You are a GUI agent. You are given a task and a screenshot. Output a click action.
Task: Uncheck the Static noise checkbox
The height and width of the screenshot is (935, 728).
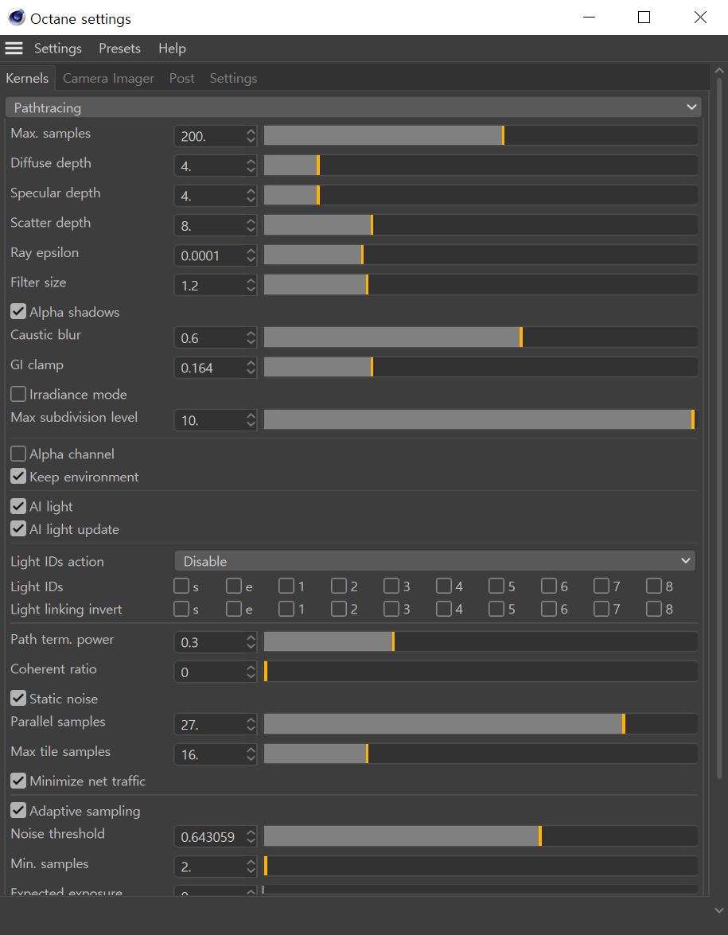click(18, 699)
